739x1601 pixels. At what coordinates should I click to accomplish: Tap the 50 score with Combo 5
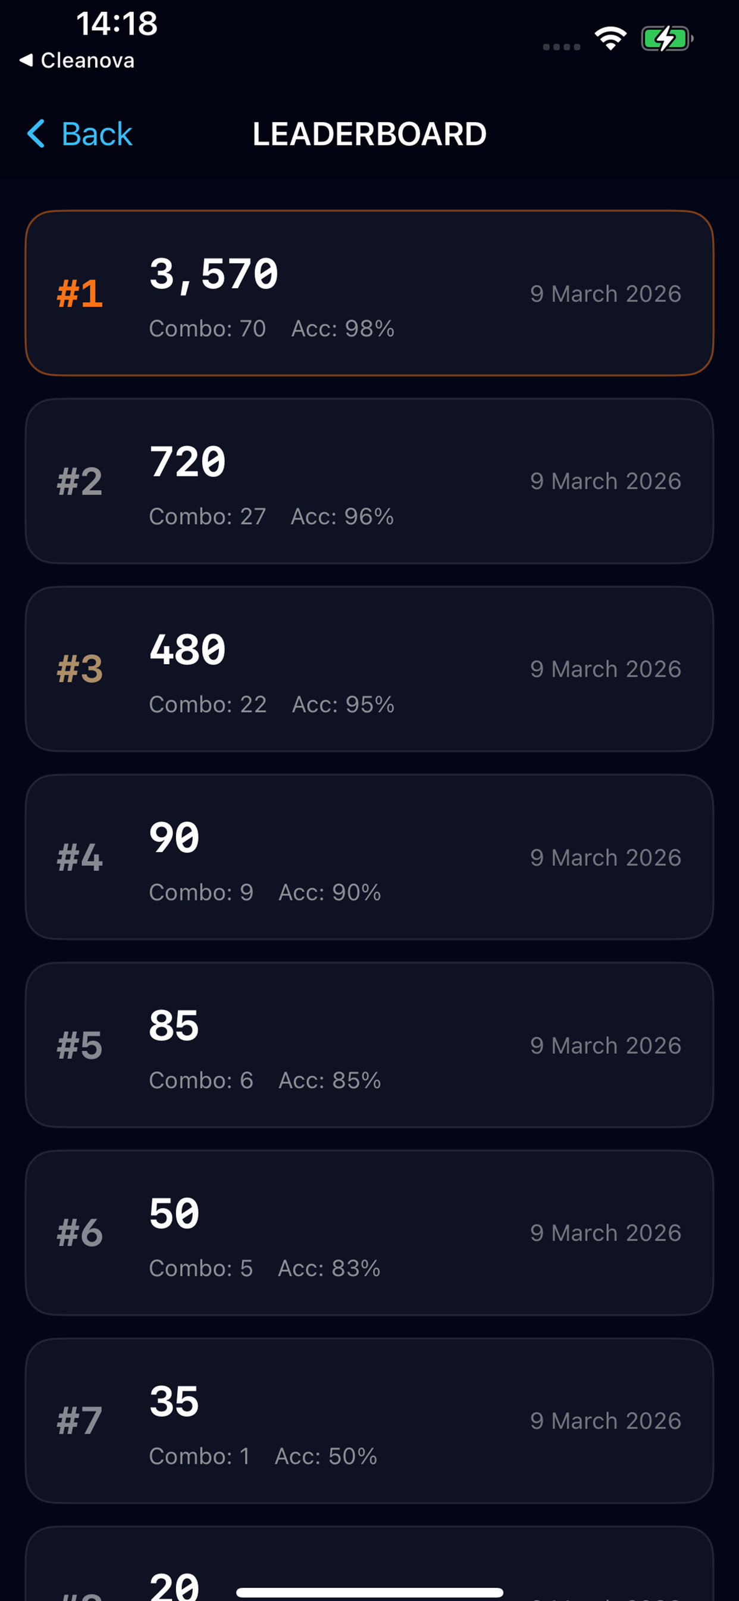[x=369, y=1233]
